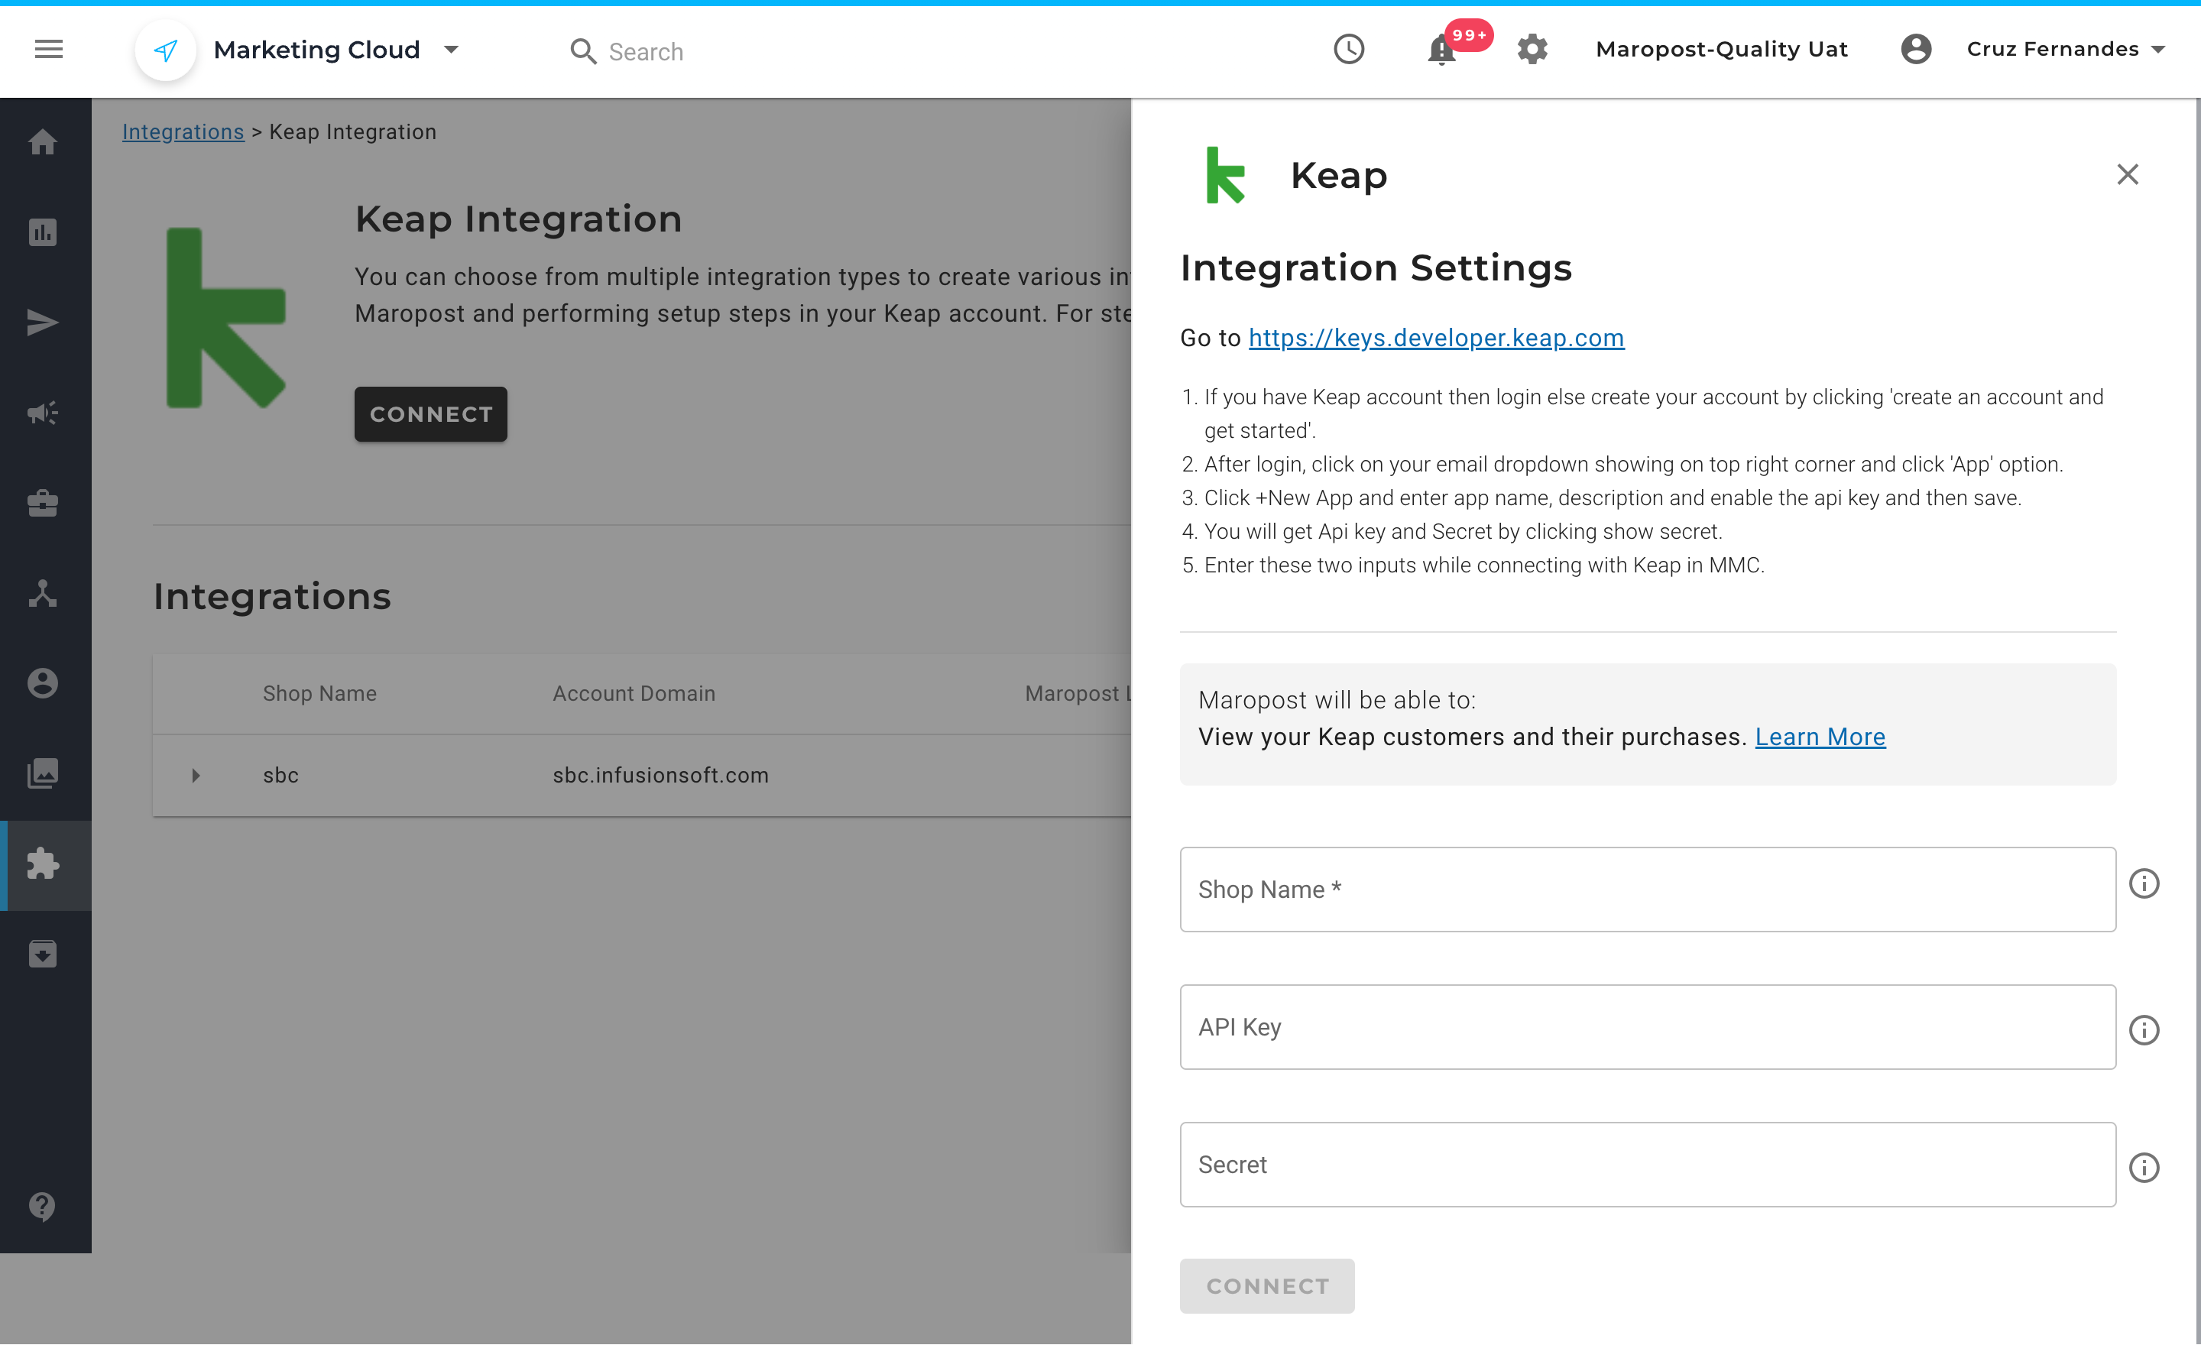Open the Cruz Fernandes user dropdown
This screenshot has height=1345, width=2201.
click(x=2063, y=49)
